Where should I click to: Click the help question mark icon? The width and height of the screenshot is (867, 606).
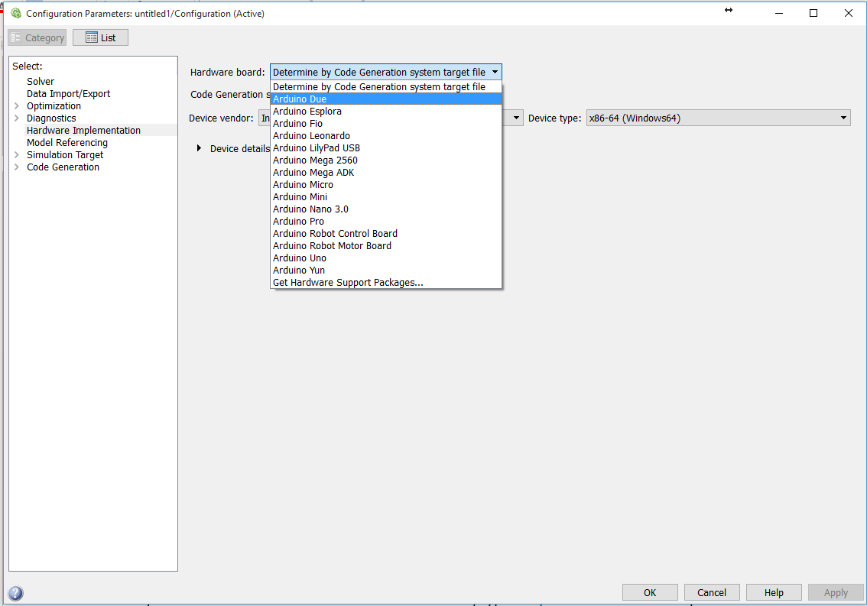(x=15, y=592)
